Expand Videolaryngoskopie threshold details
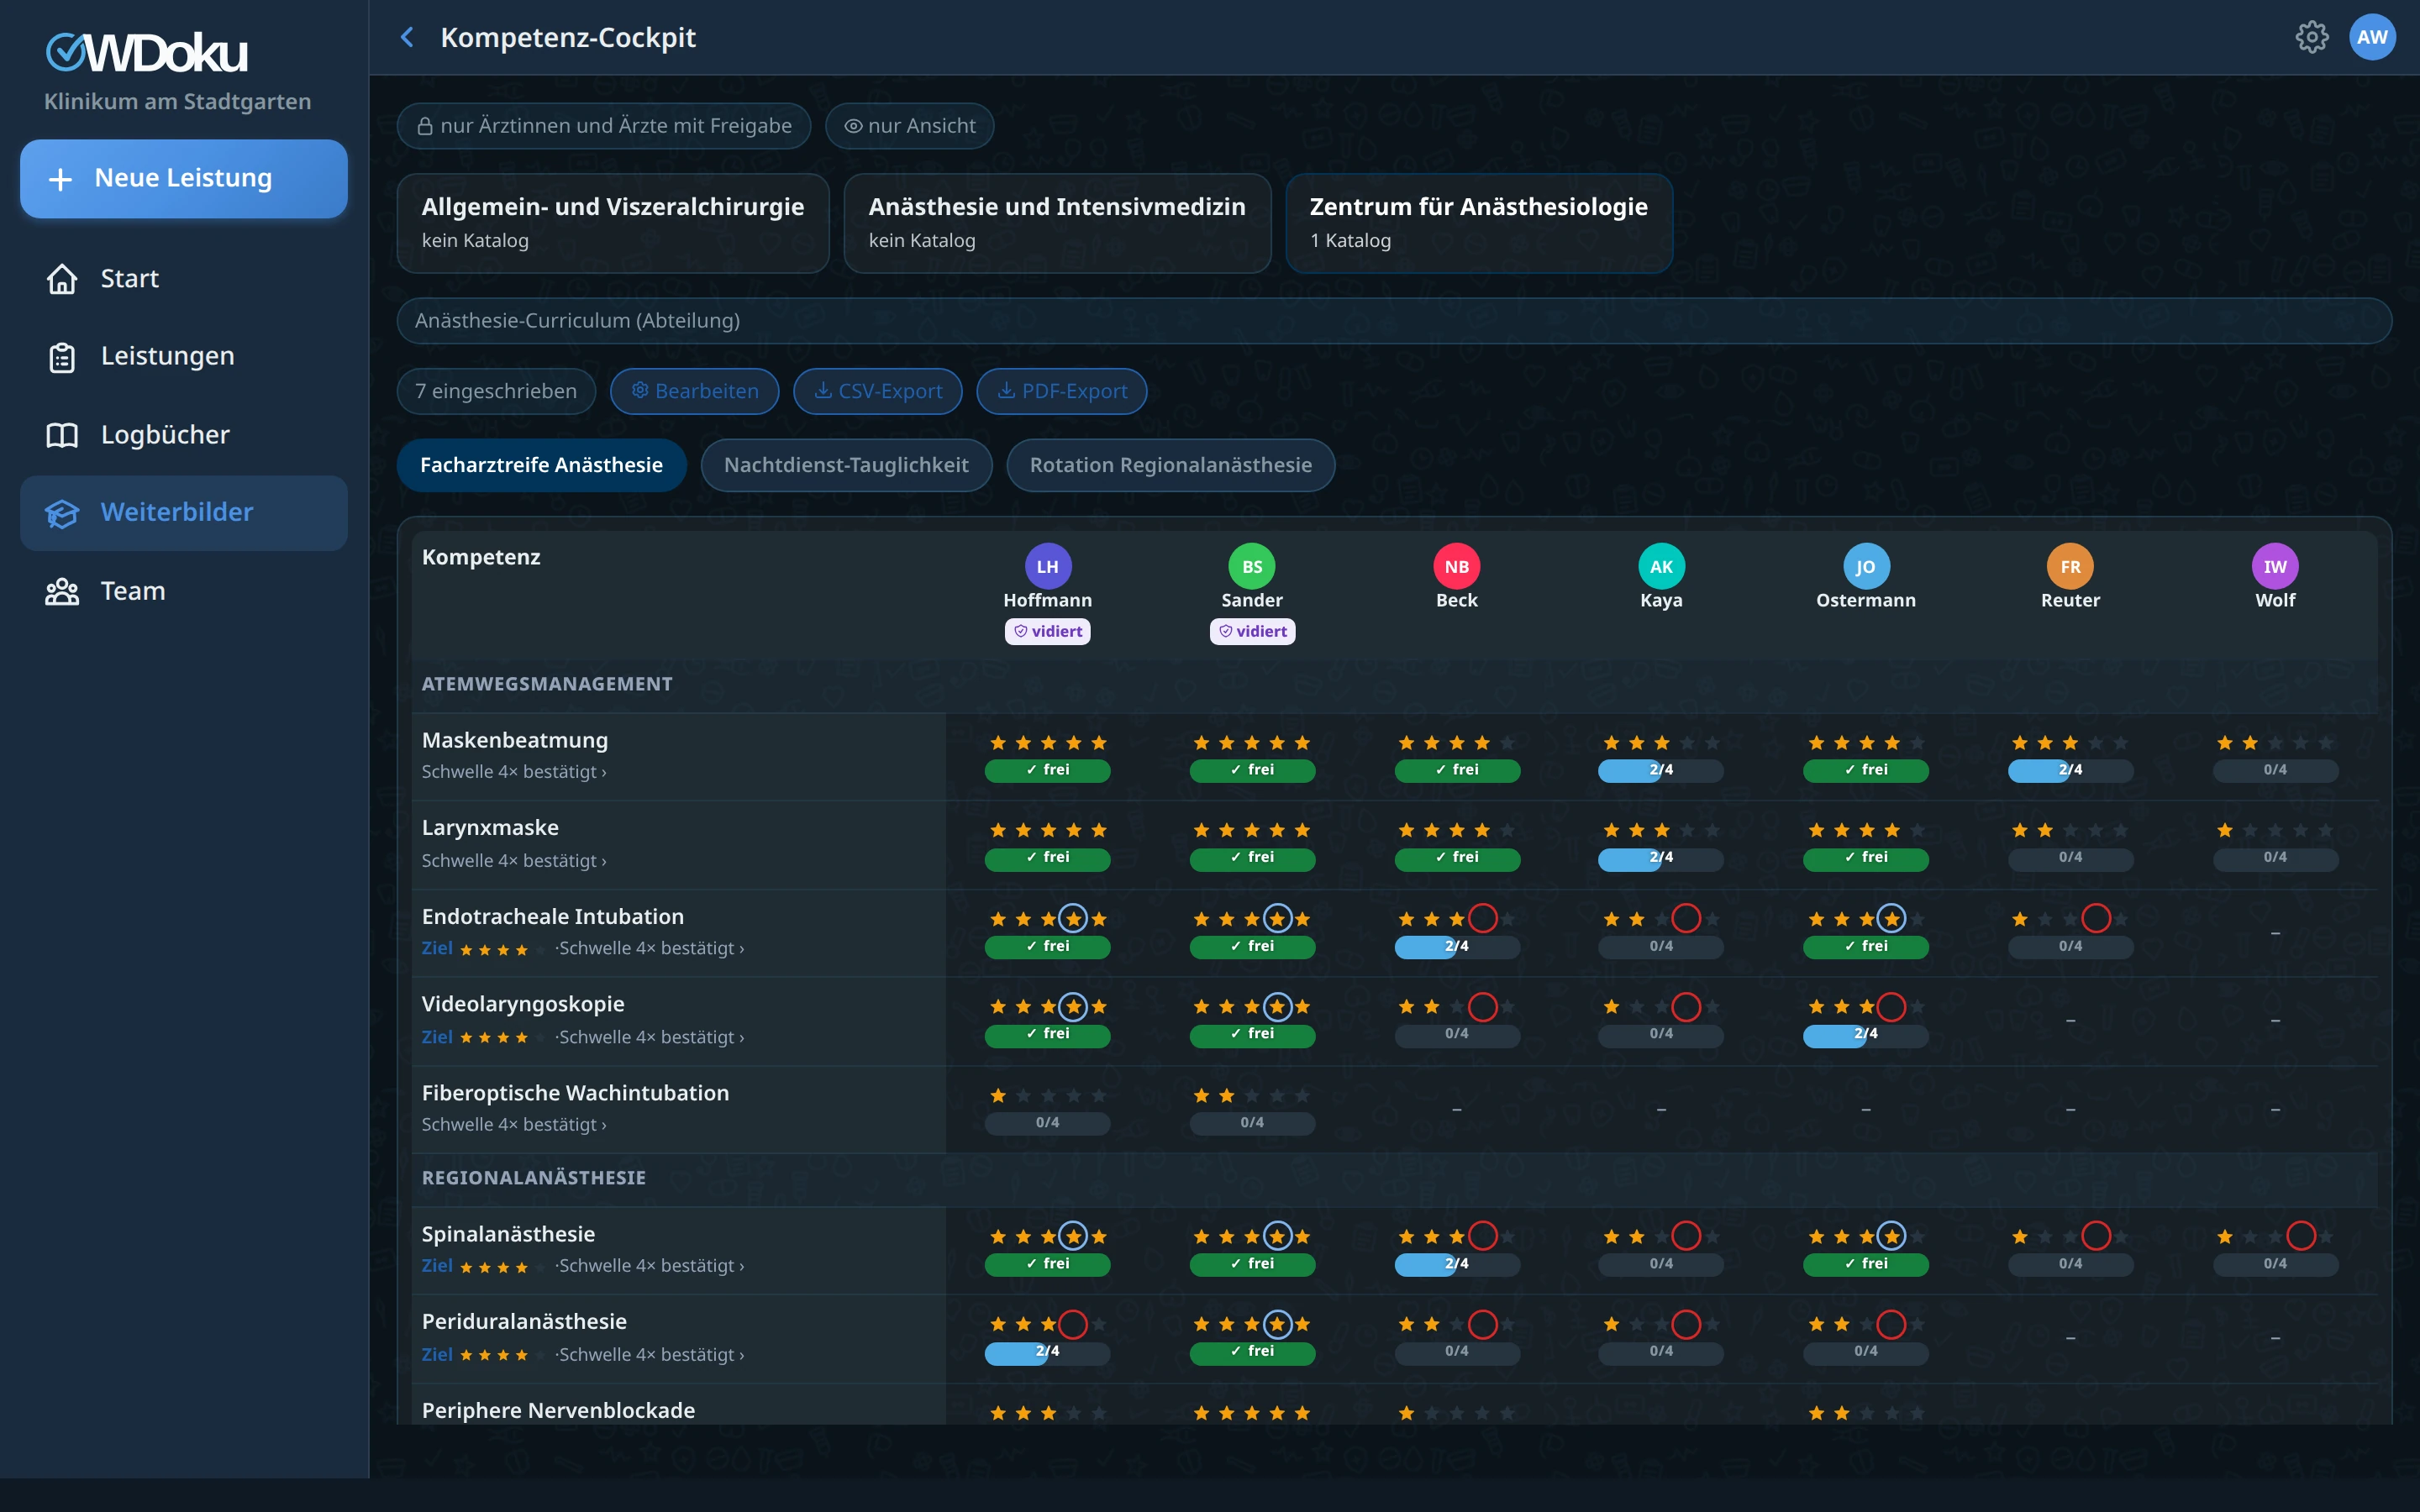 click(652, 1037)
